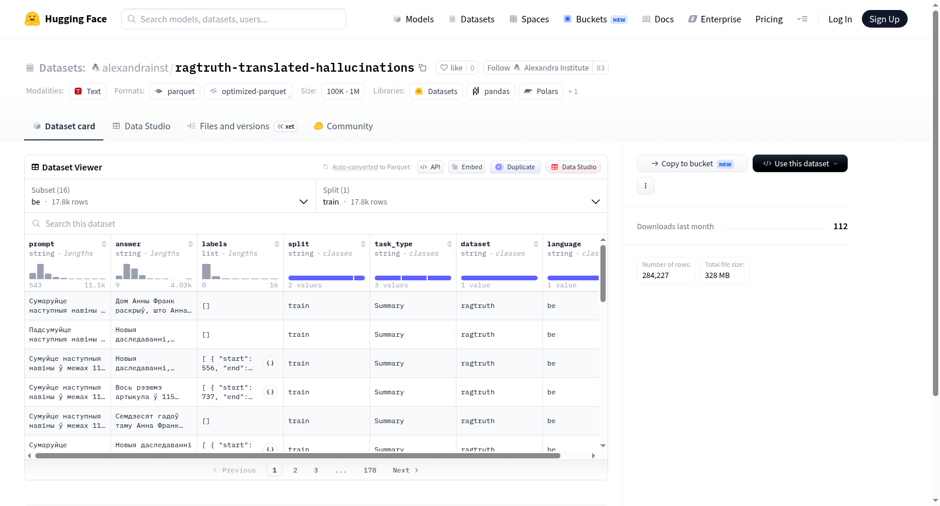This screenshot has width=940, height=506.
Task: Open the navigation overflow menu icon
Action: point(802,19)
